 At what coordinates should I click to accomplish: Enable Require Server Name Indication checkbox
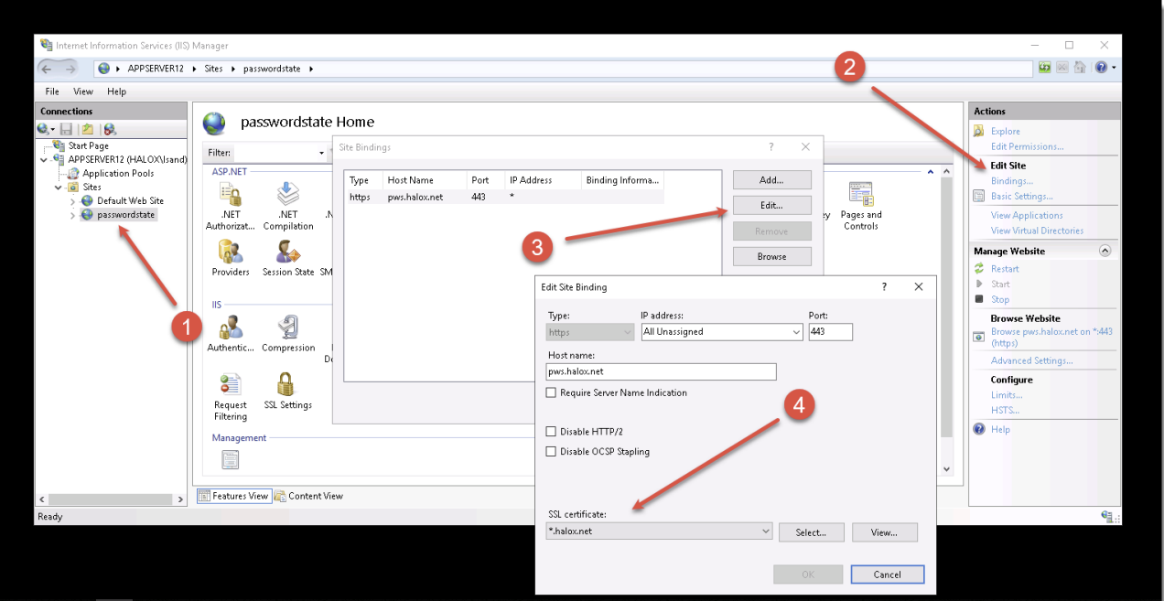pos(551,392)
